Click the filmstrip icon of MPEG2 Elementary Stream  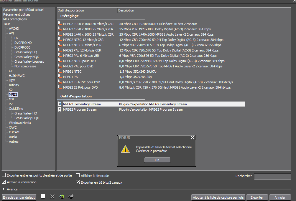[x=60, y=104]
